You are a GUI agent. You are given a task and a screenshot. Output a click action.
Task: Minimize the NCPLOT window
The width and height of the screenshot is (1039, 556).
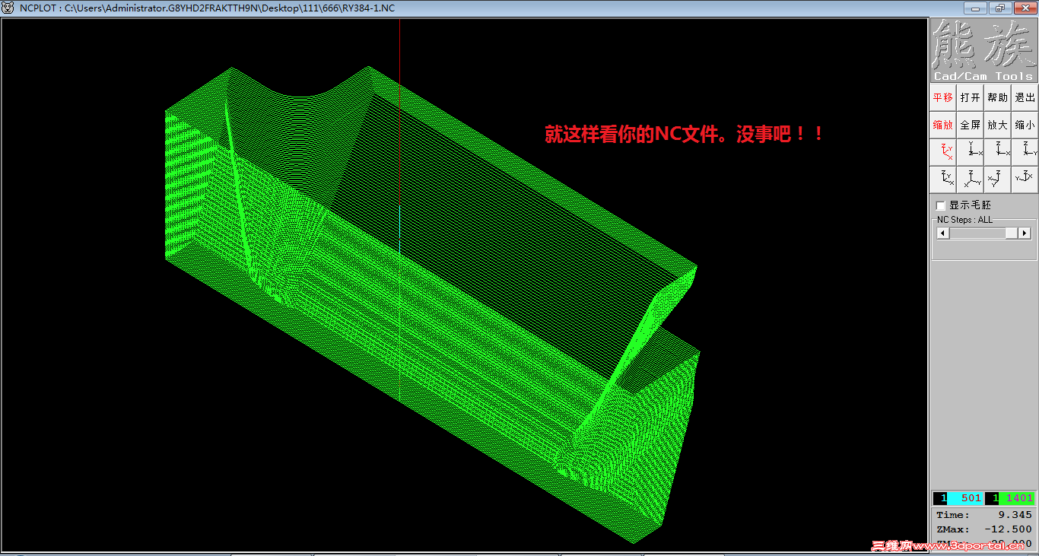tap(976, 8)
